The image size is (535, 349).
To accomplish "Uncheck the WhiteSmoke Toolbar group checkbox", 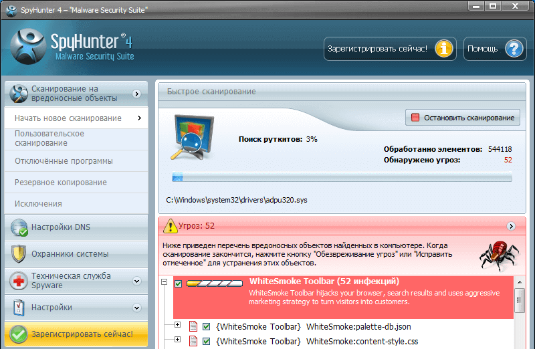I will 178,284.
